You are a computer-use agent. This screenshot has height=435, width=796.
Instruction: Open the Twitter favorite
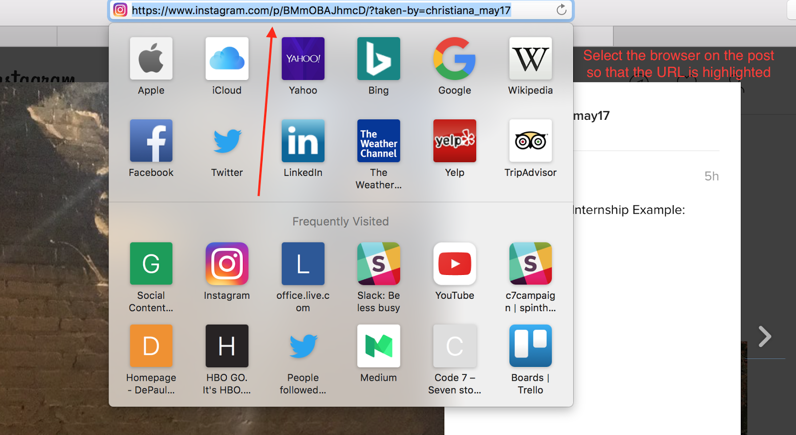pyautogui.click(x=227, y=141)
